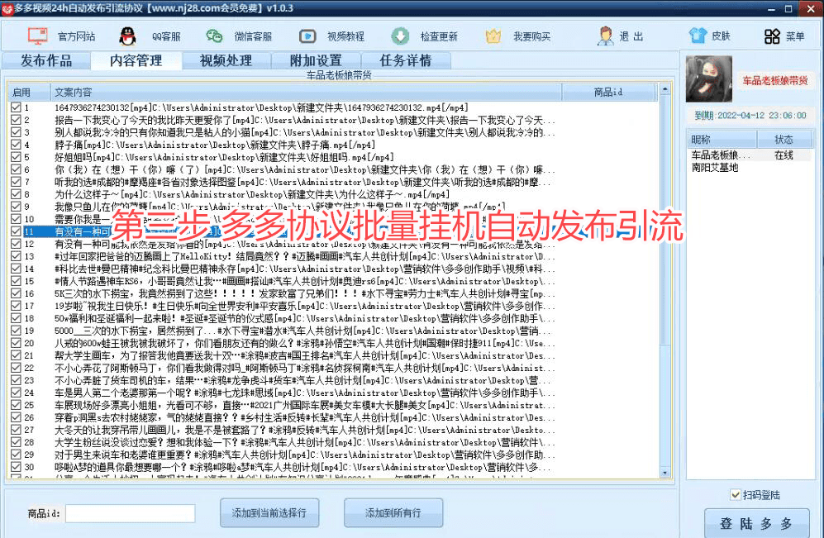Click the 文案内容 column header
This screenshot has width=824, height=538.
306,92
